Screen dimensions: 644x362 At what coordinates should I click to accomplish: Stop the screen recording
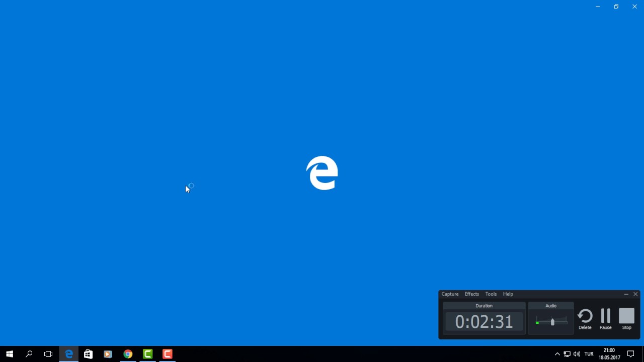point(626,319)
